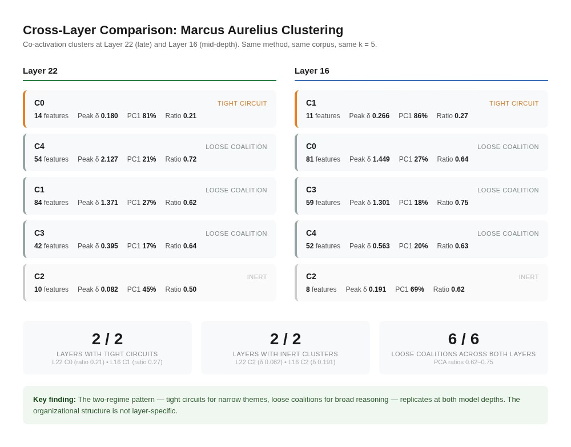Click the title 'Cross-Layer Comparison: Marcus Aurelius Clustering'

(183, 30)
